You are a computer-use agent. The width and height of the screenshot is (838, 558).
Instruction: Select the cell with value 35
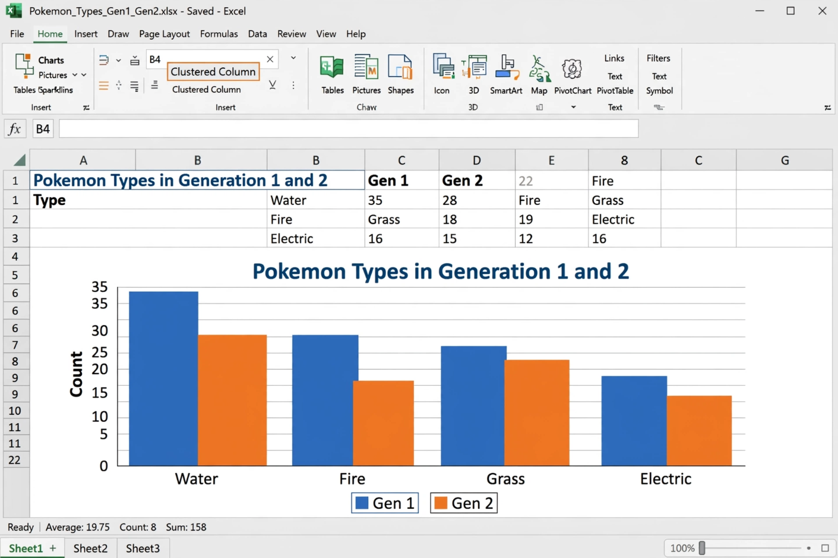tap(402, 200)
